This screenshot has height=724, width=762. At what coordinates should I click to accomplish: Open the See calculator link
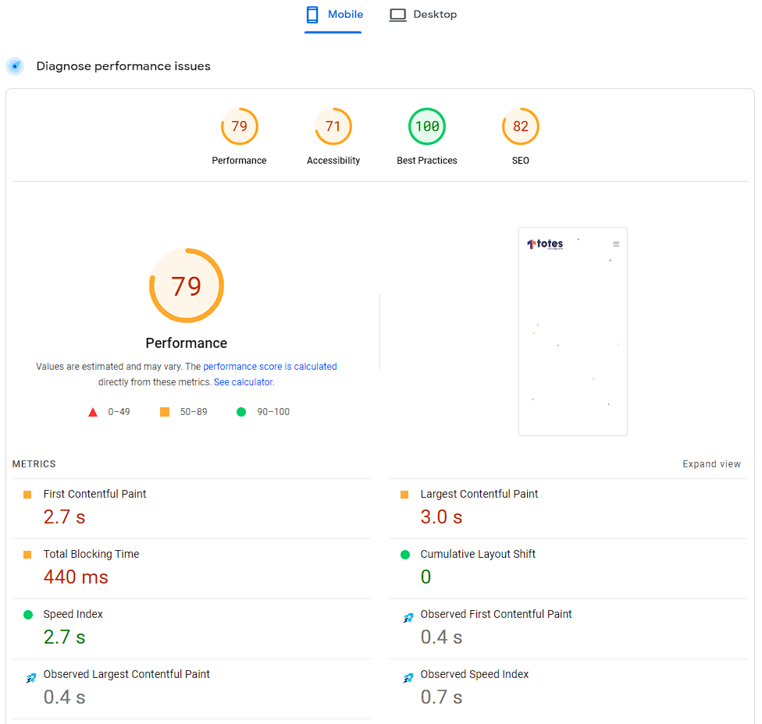coord(243,382)
